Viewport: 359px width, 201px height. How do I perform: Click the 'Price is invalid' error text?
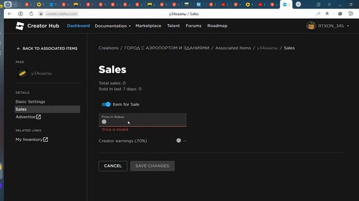click(115, 130)
